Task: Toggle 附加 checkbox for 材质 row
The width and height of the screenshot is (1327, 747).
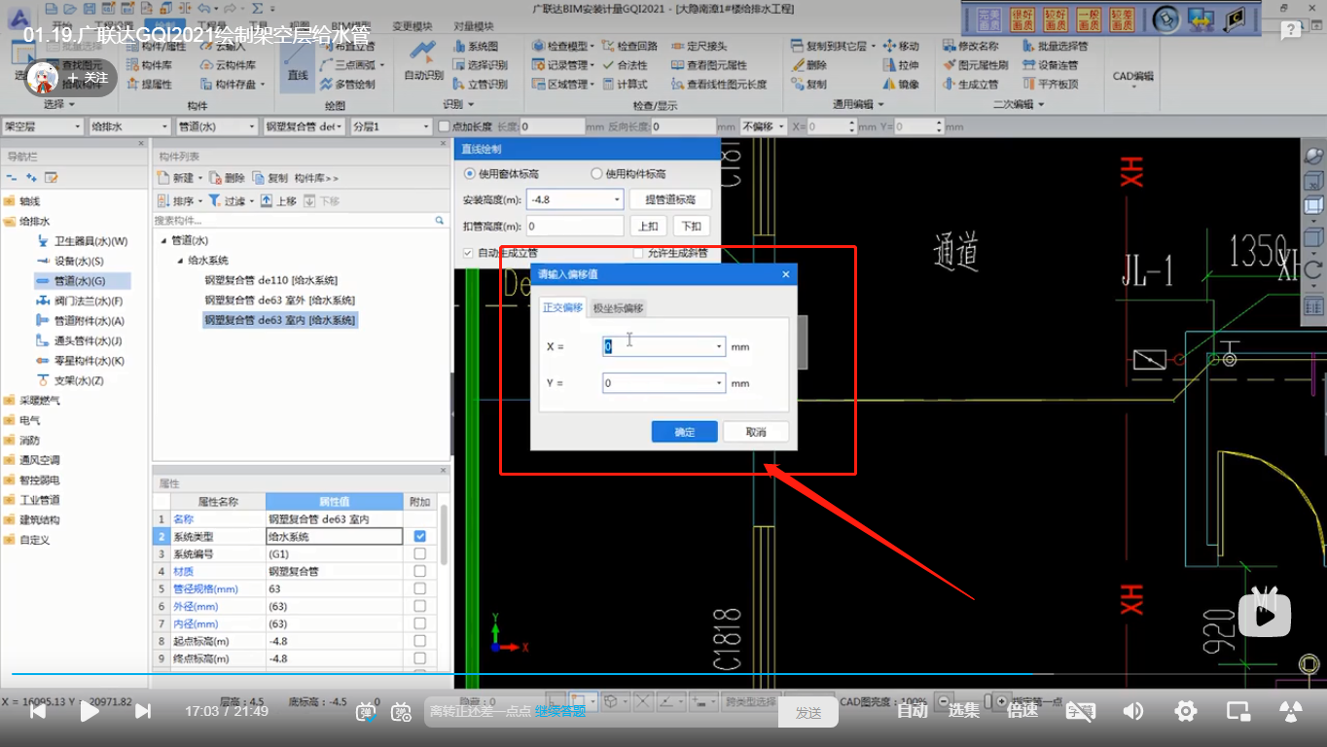Action: click(x=420, y=571)
